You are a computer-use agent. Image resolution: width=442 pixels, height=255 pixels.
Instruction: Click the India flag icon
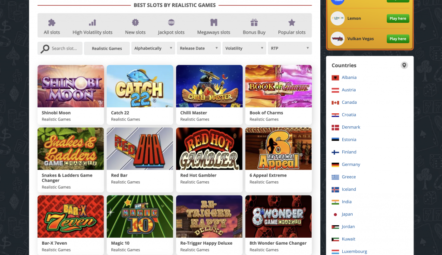[335, 202]
